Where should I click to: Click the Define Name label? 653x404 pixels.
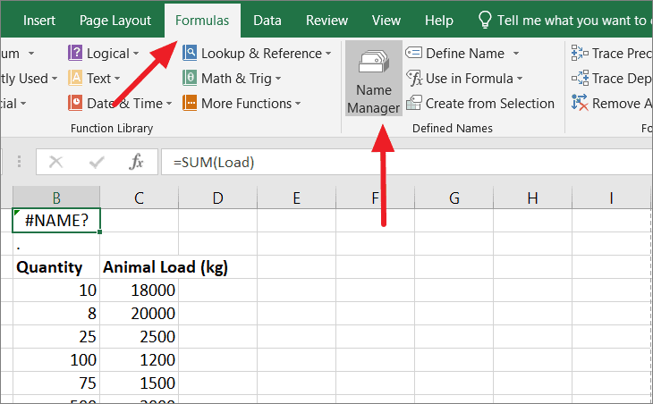[465, 54]
